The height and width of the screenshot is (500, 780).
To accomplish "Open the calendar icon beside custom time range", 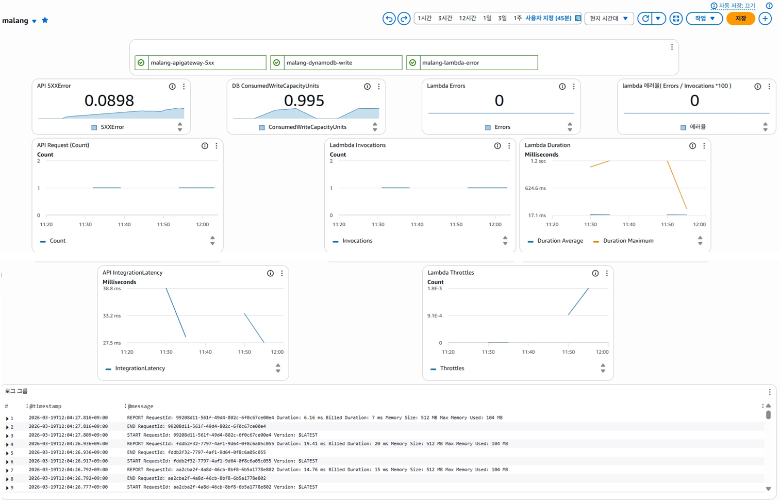I will pos(577,18).
